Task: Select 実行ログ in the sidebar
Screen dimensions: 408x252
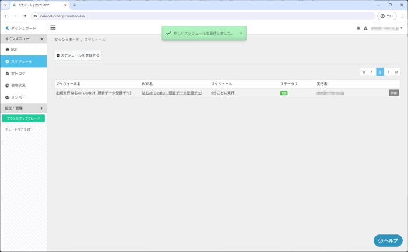Action: pyautogui.click(x=18, y=73)
